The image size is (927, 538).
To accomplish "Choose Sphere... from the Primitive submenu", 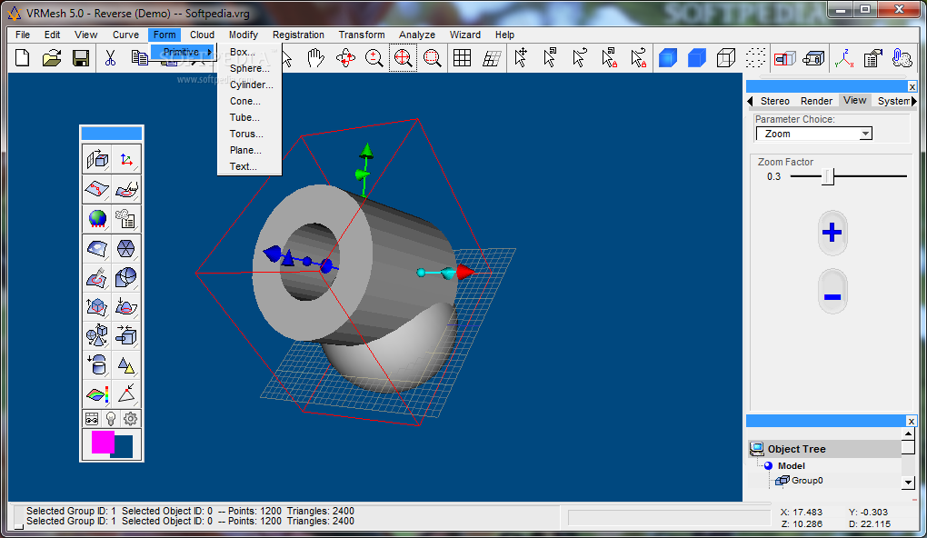I will pyautogui.click(x=250, y=68).
